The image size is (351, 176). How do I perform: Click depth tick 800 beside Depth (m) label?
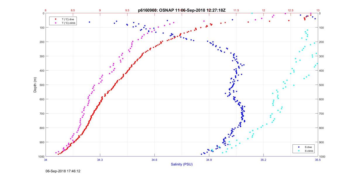click(42, 128)
